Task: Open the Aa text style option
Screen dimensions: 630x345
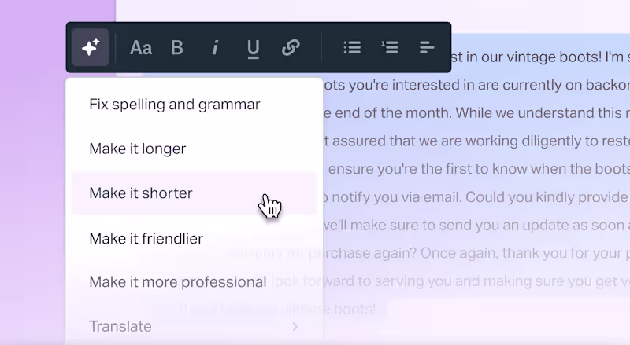Action: click(141, 48)
